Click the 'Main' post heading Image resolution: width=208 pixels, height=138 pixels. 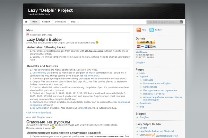click(30, 30)
